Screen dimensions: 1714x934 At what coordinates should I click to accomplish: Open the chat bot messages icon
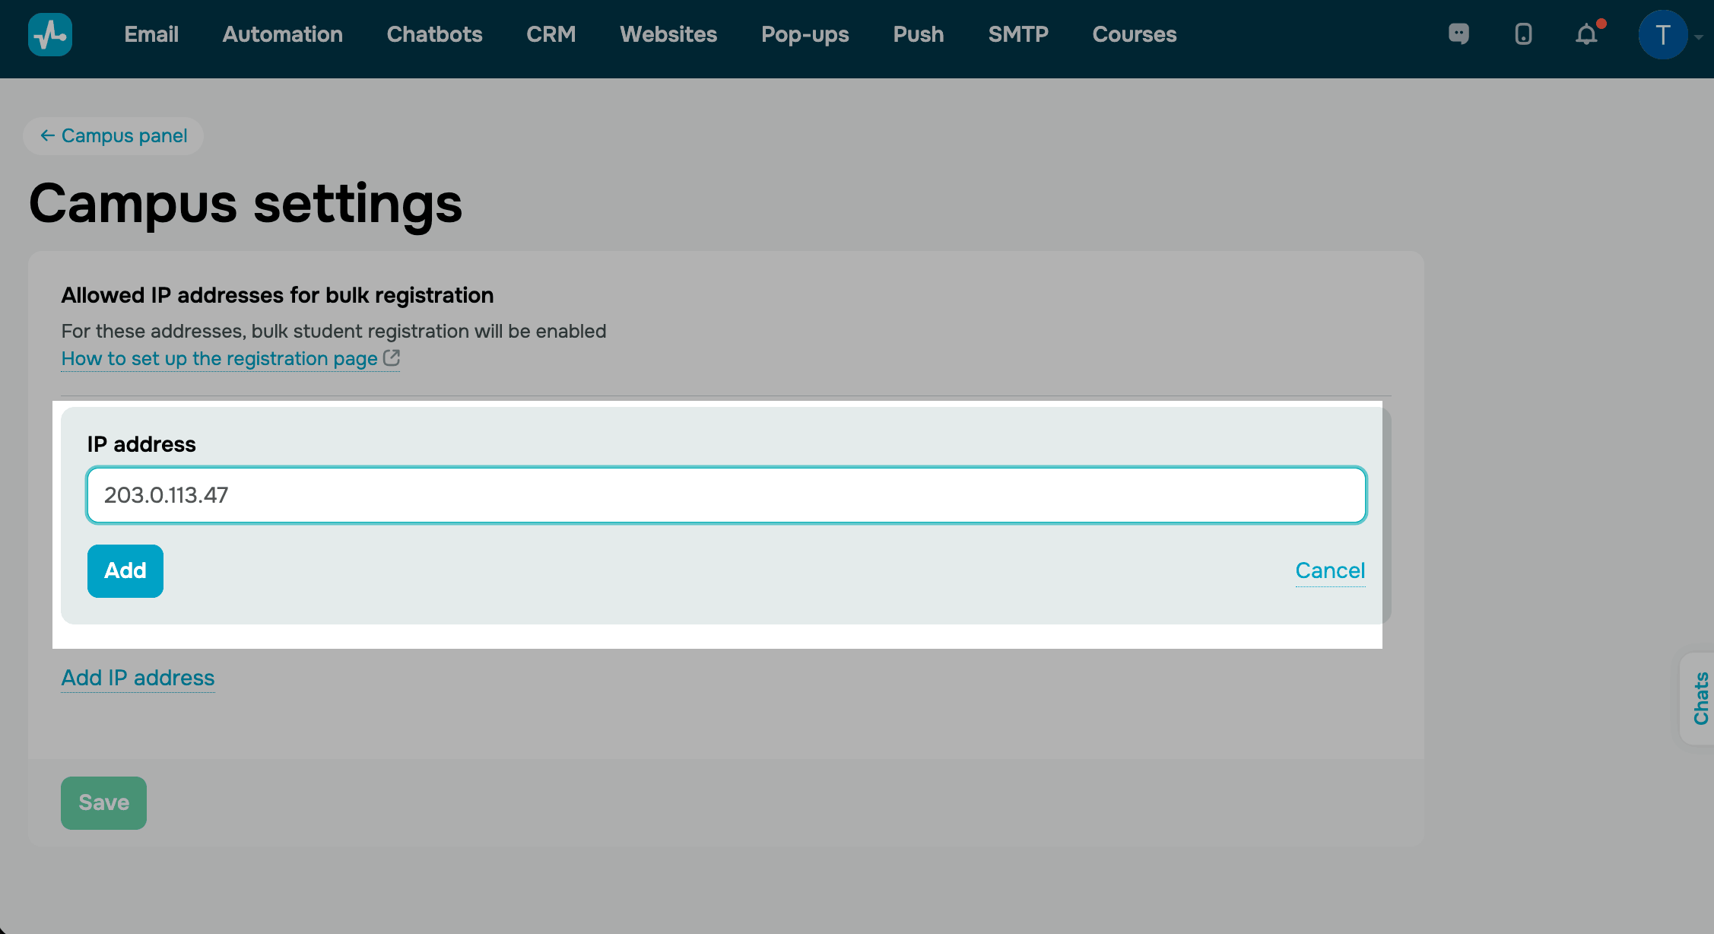coord(1458,34)
